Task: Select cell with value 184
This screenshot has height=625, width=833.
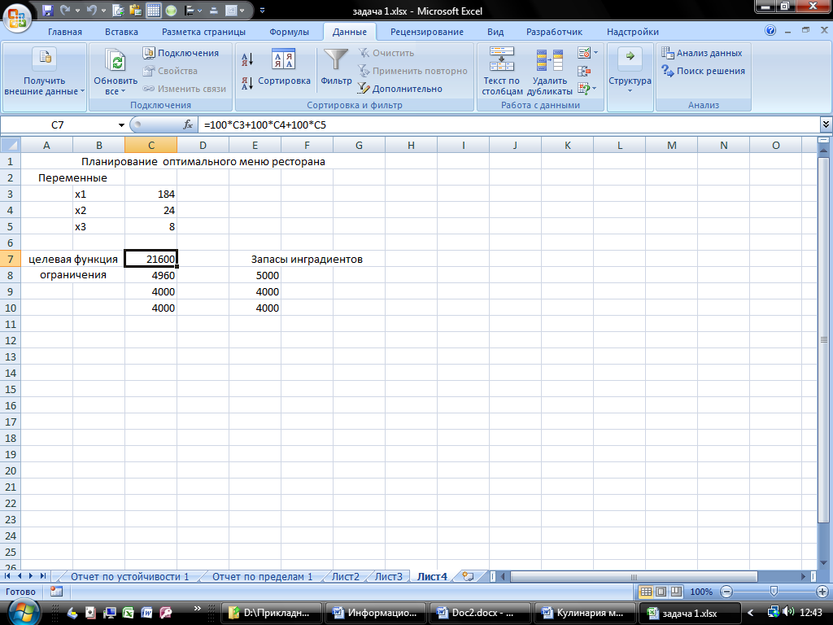Action: tap(150, 194)
